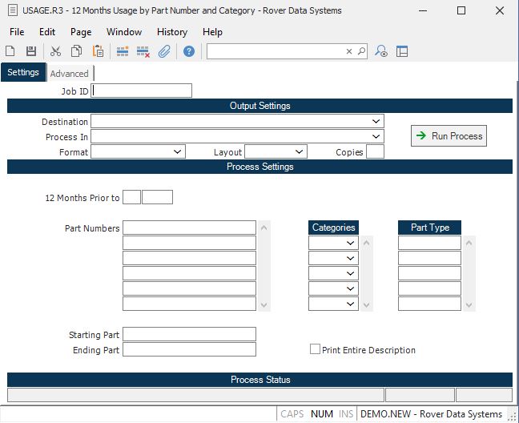Open the first Categories dropdown

pyautogui.click(x=350, y=243)
